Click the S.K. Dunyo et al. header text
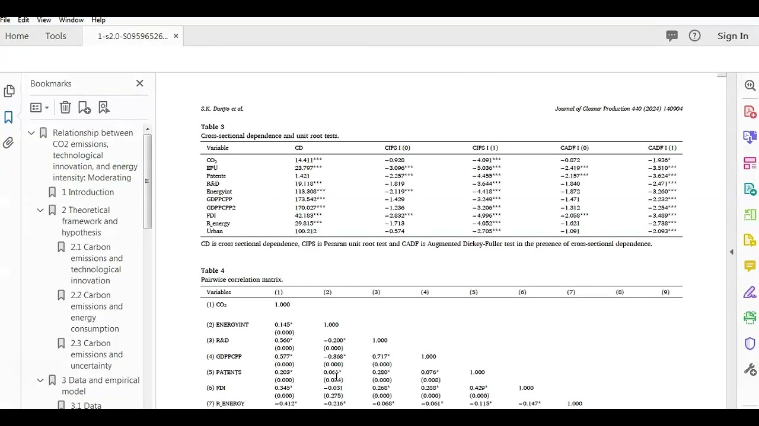This screenshot has width=759, height=426. coord(222,109)
